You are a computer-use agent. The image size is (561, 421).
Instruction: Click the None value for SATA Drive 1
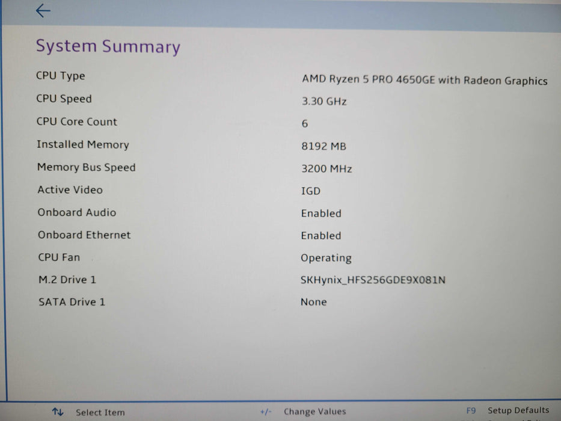tap(314, 302)
